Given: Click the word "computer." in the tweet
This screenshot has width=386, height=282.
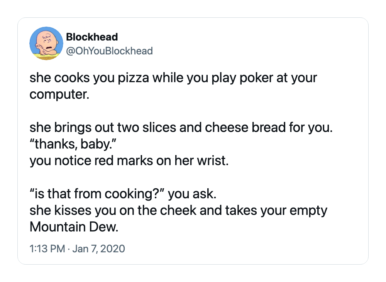Looking at the screenshot, I should (59, 95).
